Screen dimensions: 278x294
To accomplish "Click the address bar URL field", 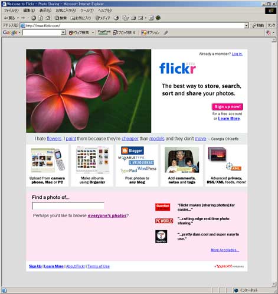I will tap(135, 25).
